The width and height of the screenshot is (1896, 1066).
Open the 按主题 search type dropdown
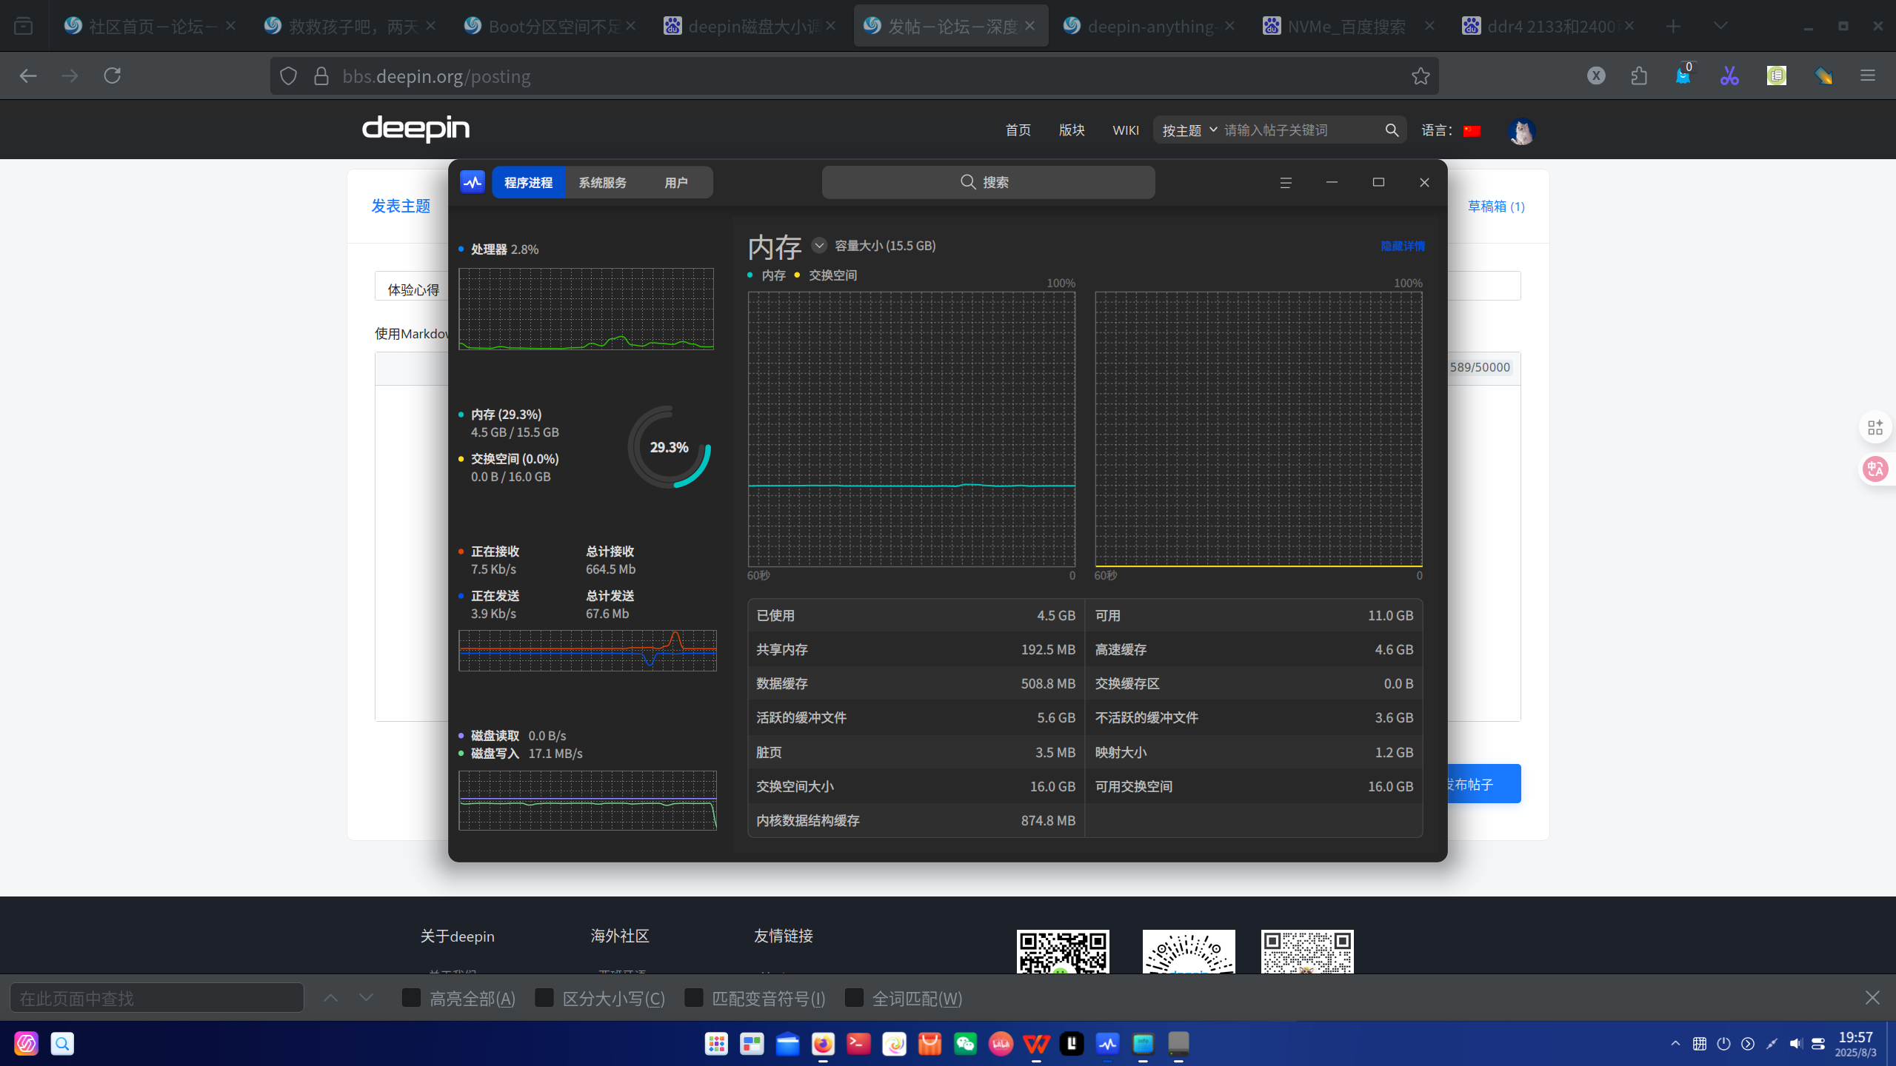coord(1189,130)
